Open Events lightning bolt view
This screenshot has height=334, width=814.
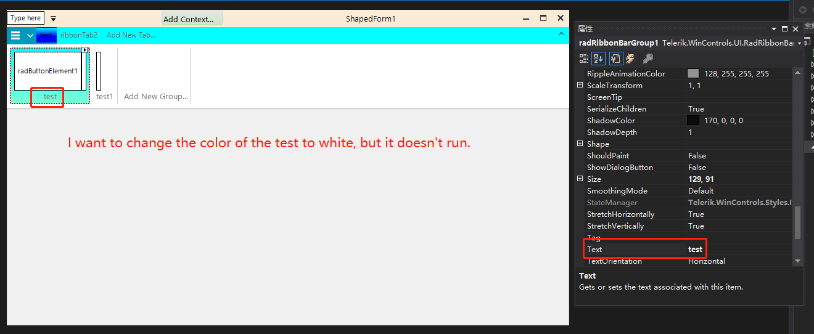pyautogui.click(x=630, y=59)
